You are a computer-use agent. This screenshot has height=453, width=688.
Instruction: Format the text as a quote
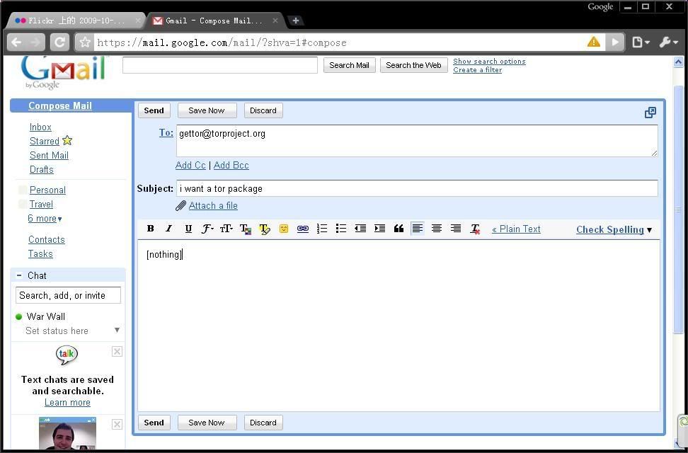[x=399, y=228]
